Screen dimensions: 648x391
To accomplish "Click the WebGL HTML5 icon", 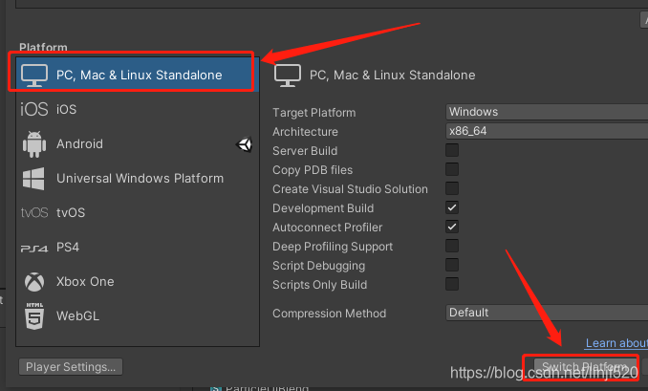I will [34, 315].
